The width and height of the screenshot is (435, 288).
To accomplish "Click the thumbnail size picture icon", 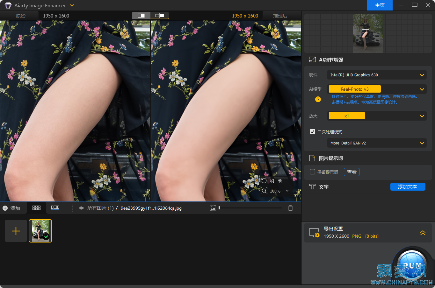I will click(213, 208).
